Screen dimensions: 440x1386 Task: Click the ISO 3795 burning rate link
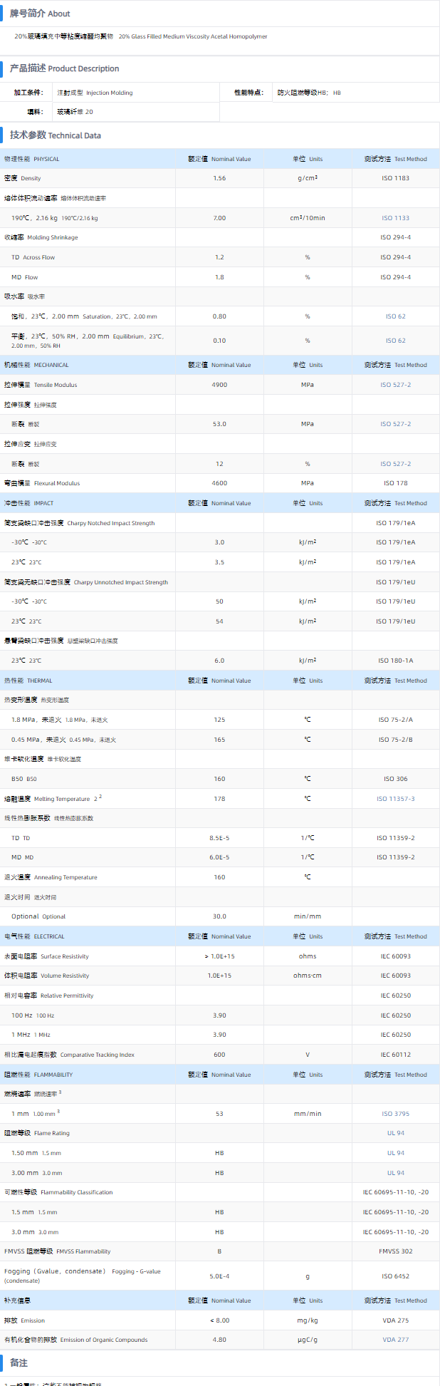tap(395, 1114)
